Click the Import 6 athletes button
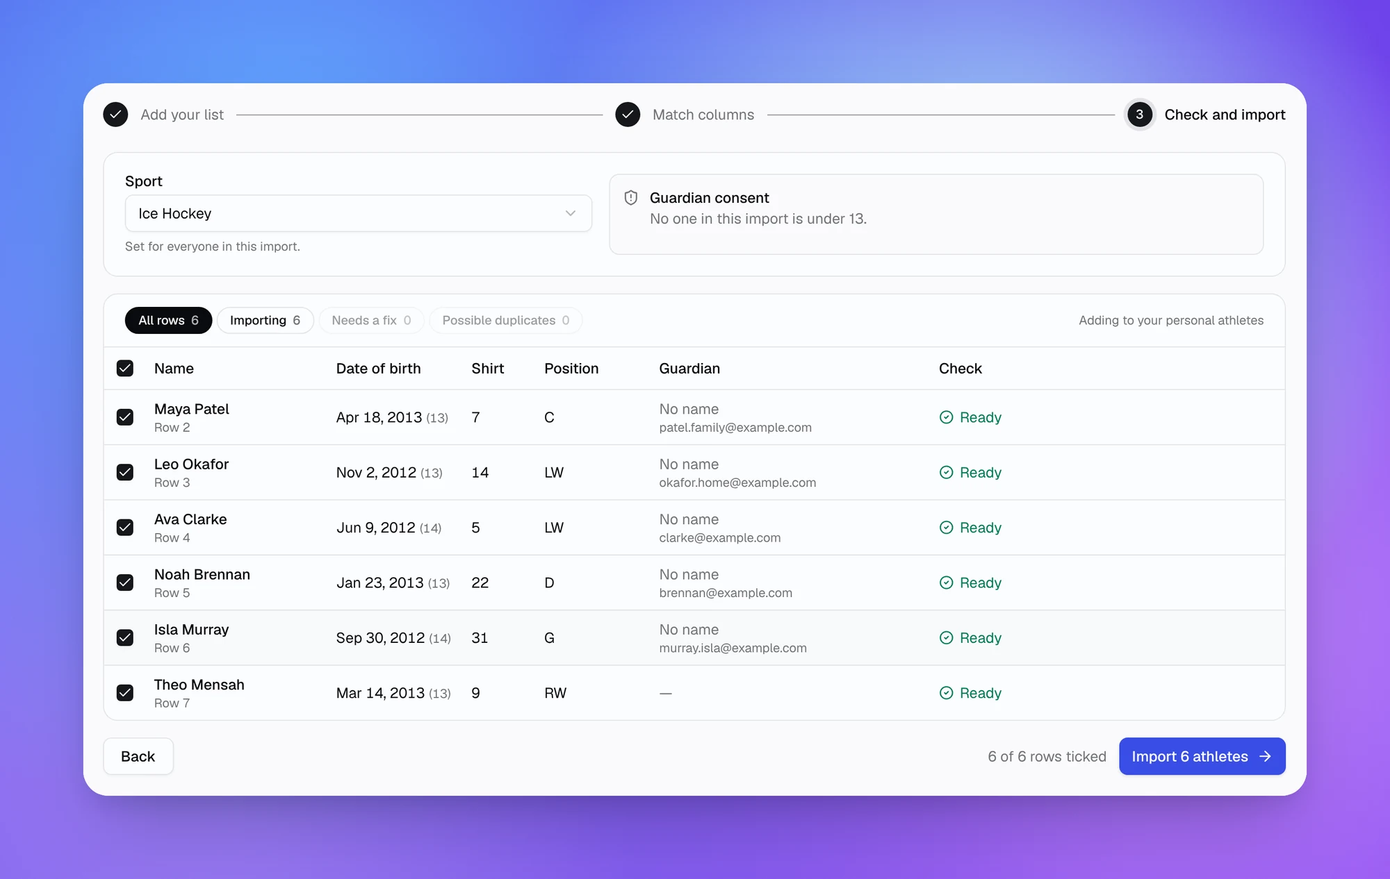Image resolution: width=1390 pixels, height=879 pixels. (x=1202, y=756)
